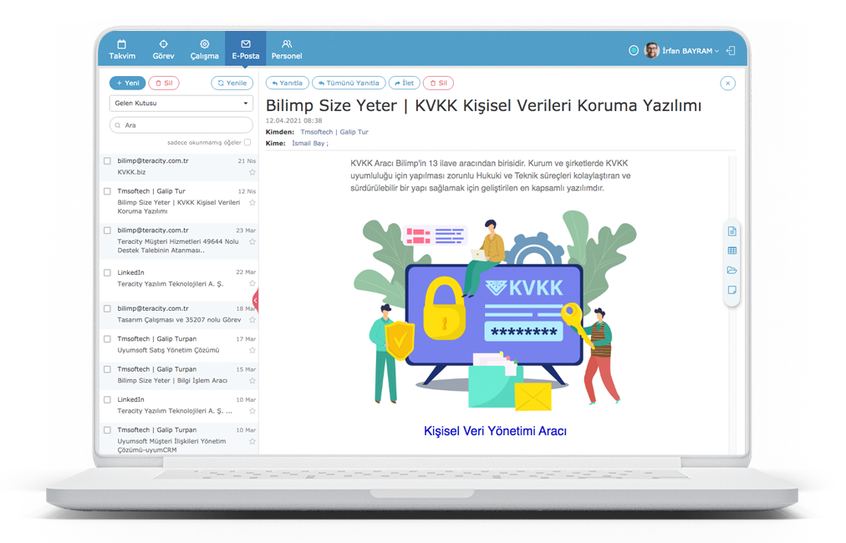Open the Kişisel Veri Yönetimi Aracı link

tap(495, 431)
